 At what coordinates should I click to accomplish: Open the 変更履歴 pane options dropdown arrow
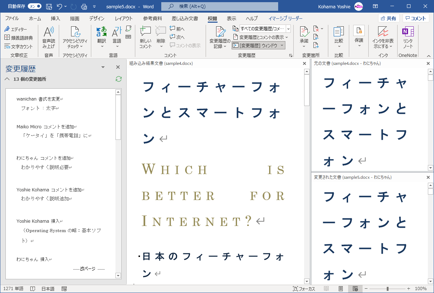[103, 67]
